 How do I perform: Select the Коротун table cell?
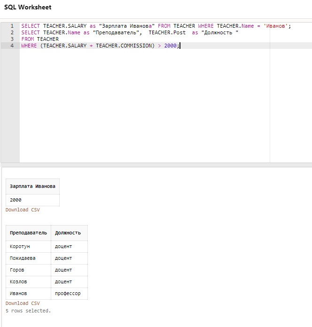coord(28,247)
